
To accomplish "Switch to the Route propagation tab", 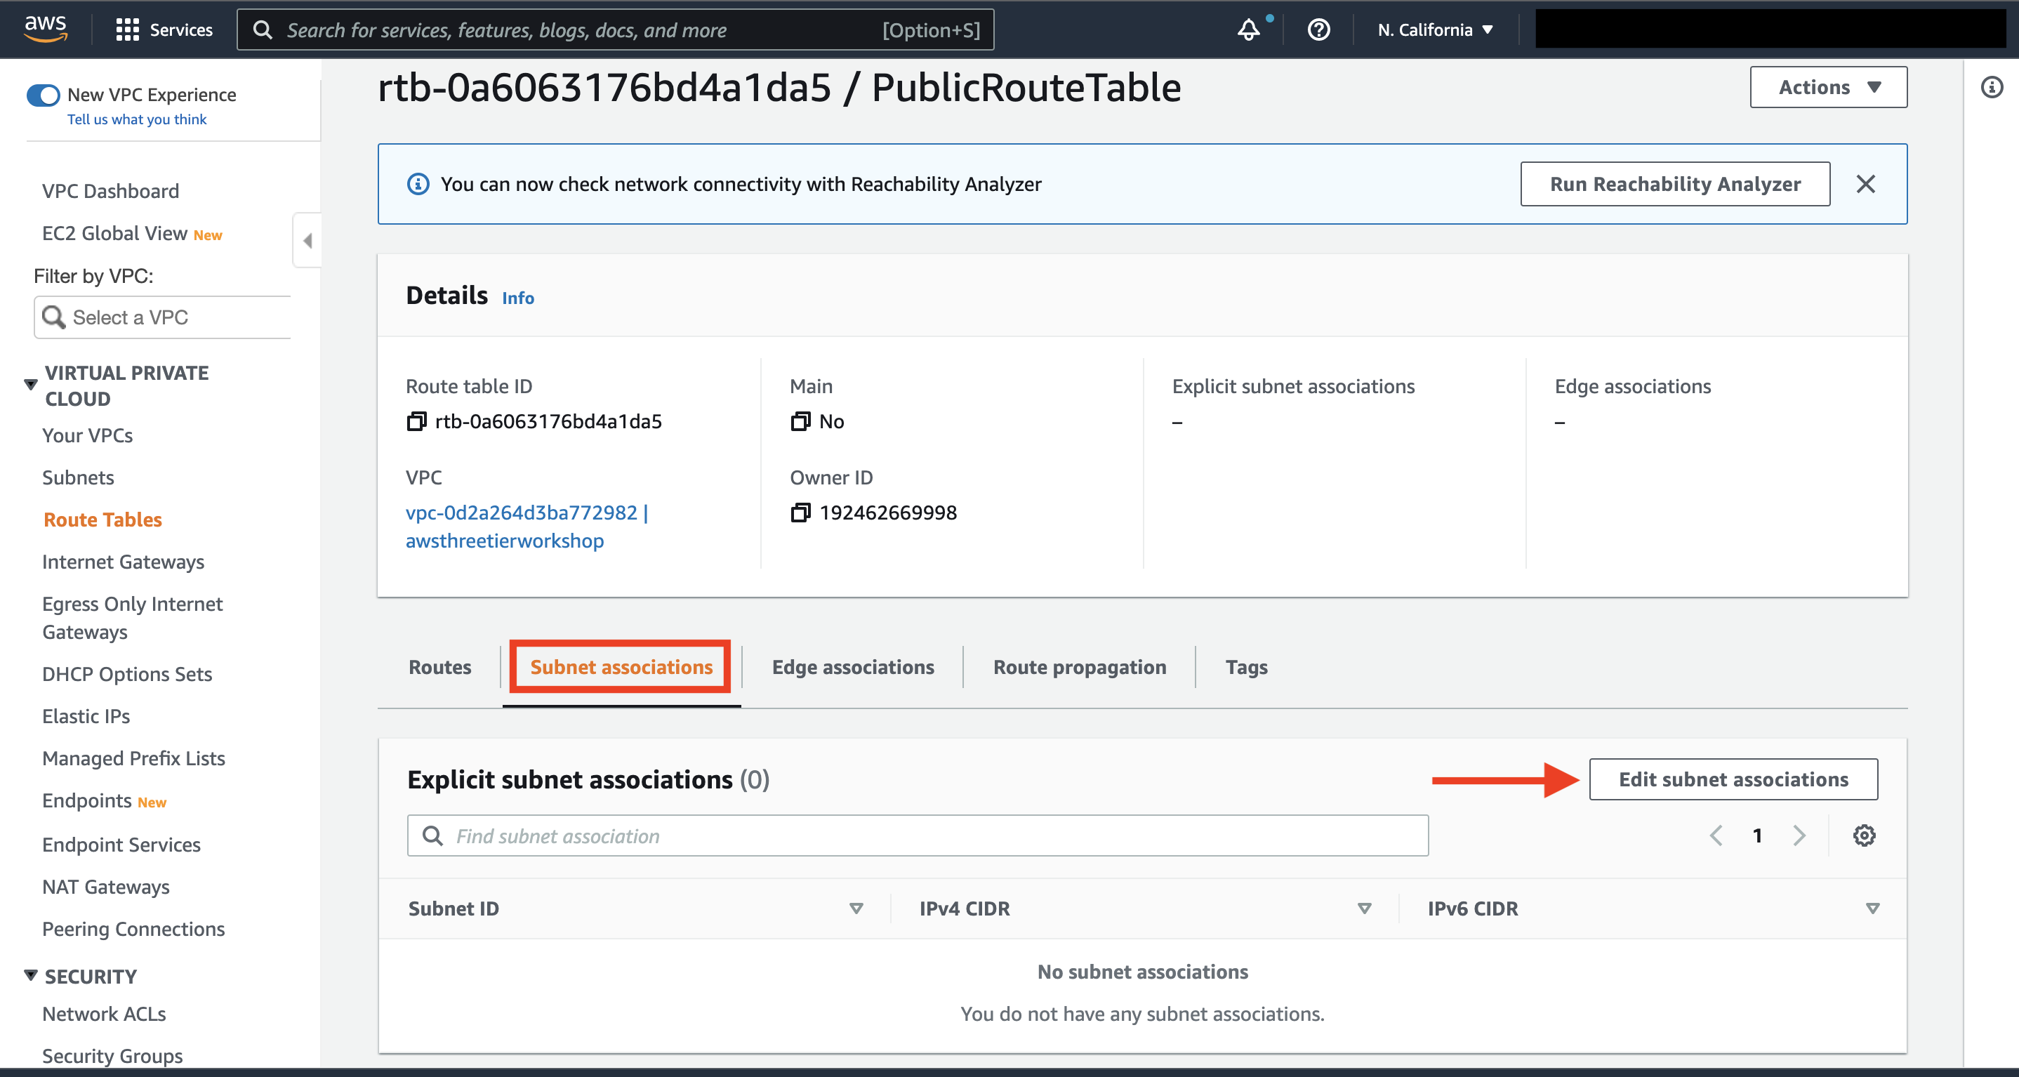I will click(x=1079, y=667).
